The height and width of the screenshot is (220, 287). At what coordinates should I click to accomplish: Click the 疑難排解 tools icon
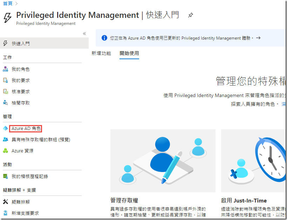tap(5, 202)
